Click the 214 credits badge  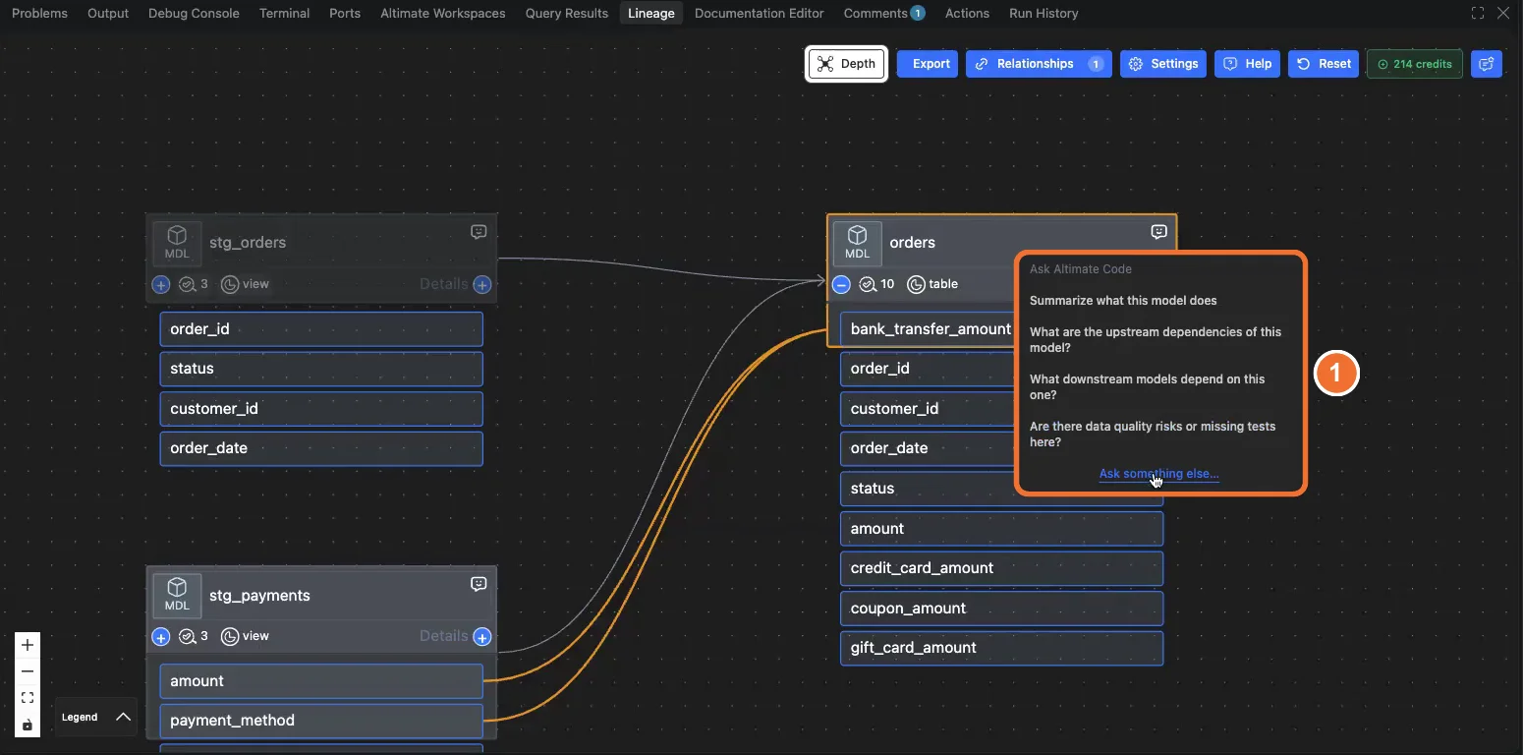pos(1414,64)
